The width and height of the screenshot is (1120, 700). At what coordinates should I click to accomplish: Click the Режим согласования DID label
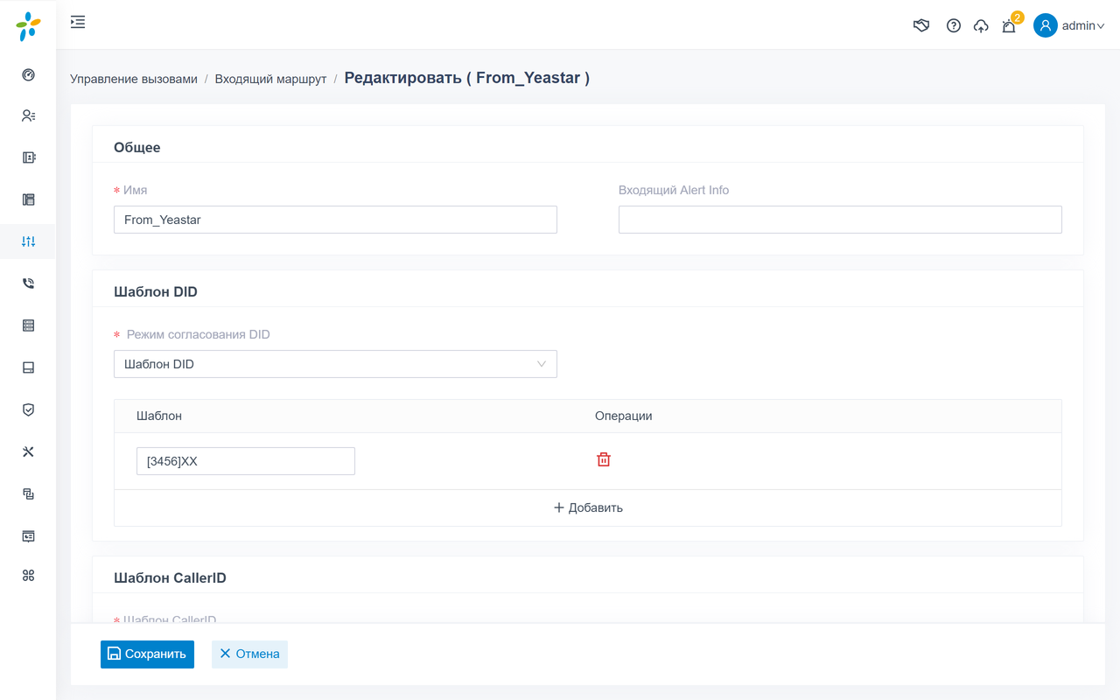point(199,334)
